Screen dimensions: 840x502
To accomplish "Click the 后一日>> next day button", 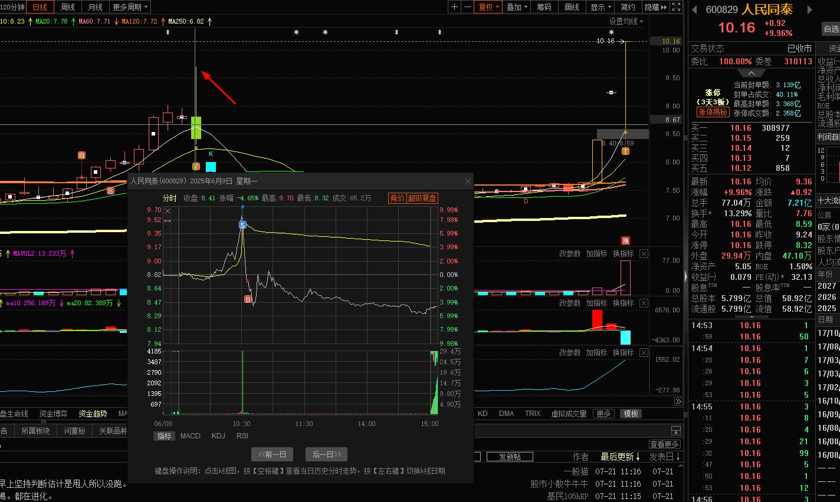I will coord(326,454).
